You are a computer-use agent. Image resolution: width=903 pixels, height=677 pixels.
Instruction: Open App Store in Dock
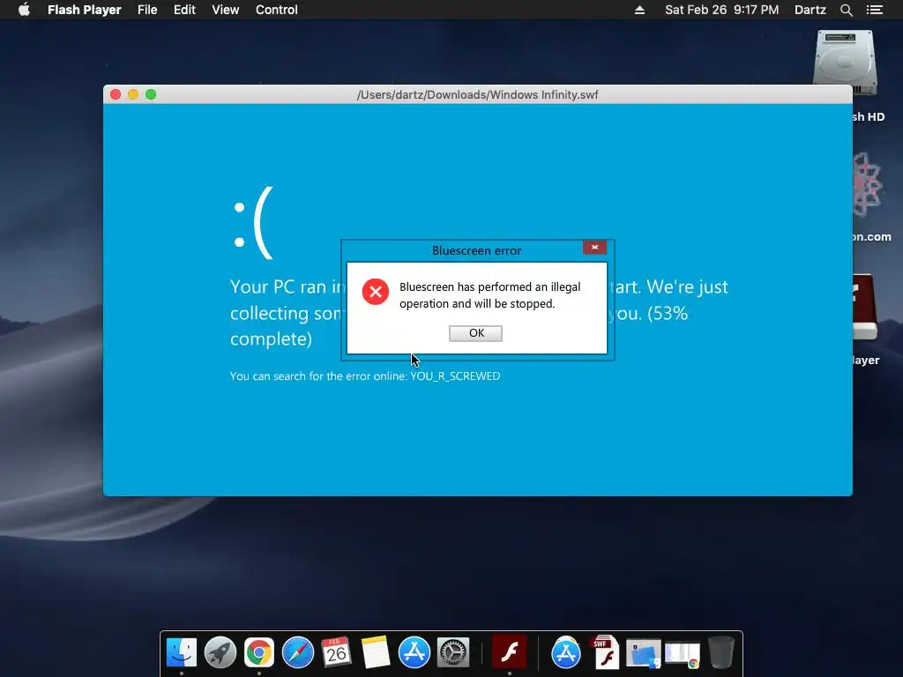414,652
